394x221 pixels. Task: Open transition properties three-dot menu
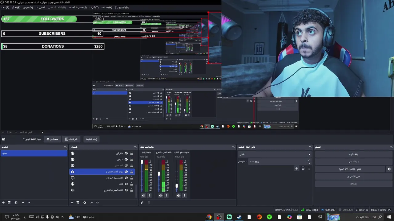click(309, 168)
